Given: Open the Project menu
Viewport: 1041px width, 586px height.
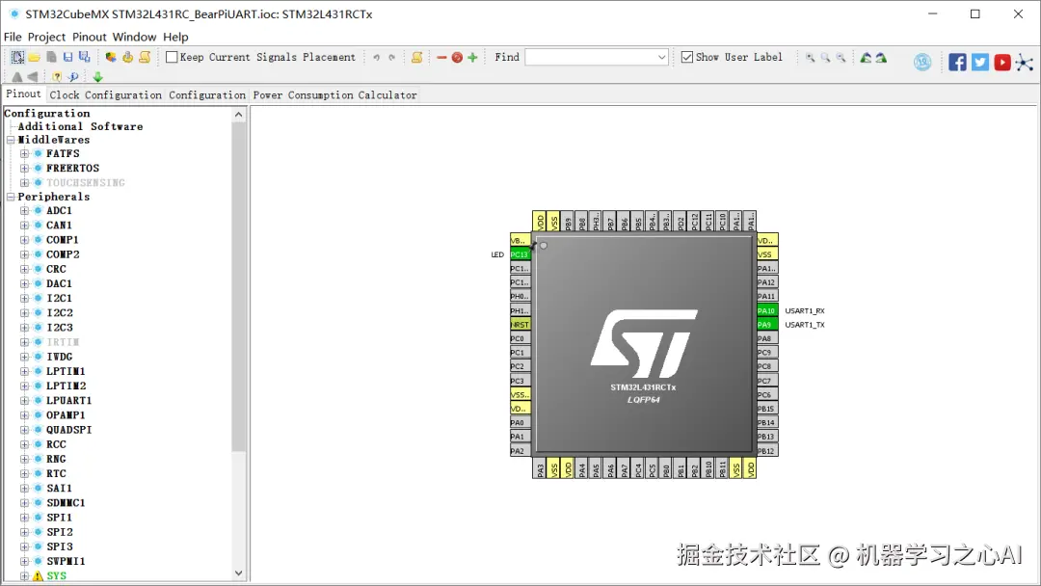Looking at the screenshot, I should [46, 38].
